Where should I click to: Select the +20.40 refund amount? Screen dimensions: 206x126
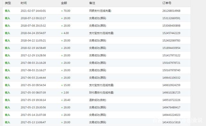click(x=66, y=100)
